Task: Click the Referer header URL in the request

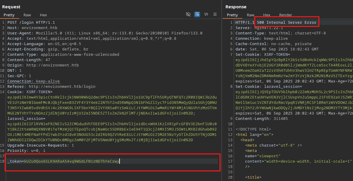Action: (62, 87)
